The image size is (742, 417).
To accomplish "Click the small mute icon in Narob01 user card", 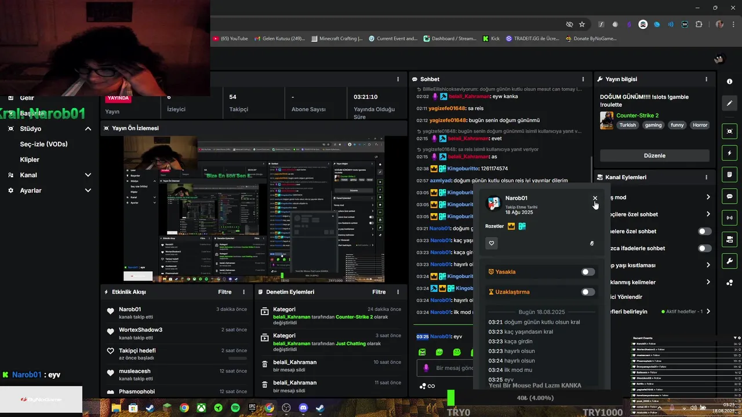I will [x=591, y=243].
